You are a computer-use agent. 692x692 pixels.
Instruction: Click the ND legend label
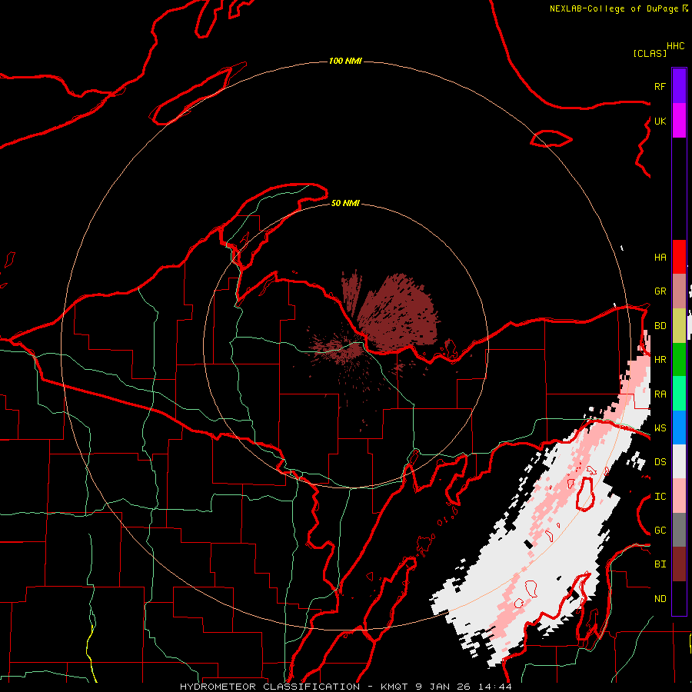click(660, 599)
